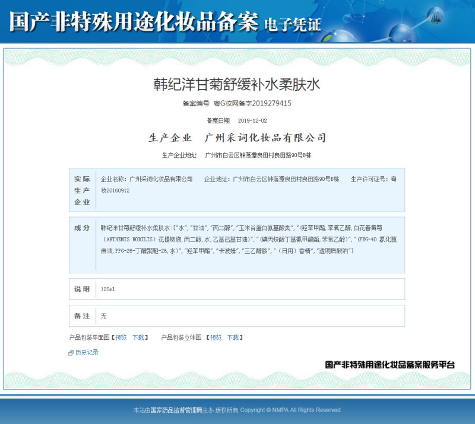The height and width of the screenshot is (424, 475).
Task: Open the 历史记录 link
Action: click(x=87, y=352)
